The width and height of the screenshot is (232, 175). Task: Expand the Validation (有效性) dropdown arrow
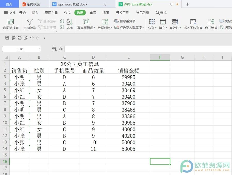point(180,28)
